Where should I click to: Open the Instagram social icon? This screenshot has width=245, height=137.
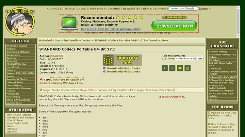pyautogui.click(x=187, y=68)
